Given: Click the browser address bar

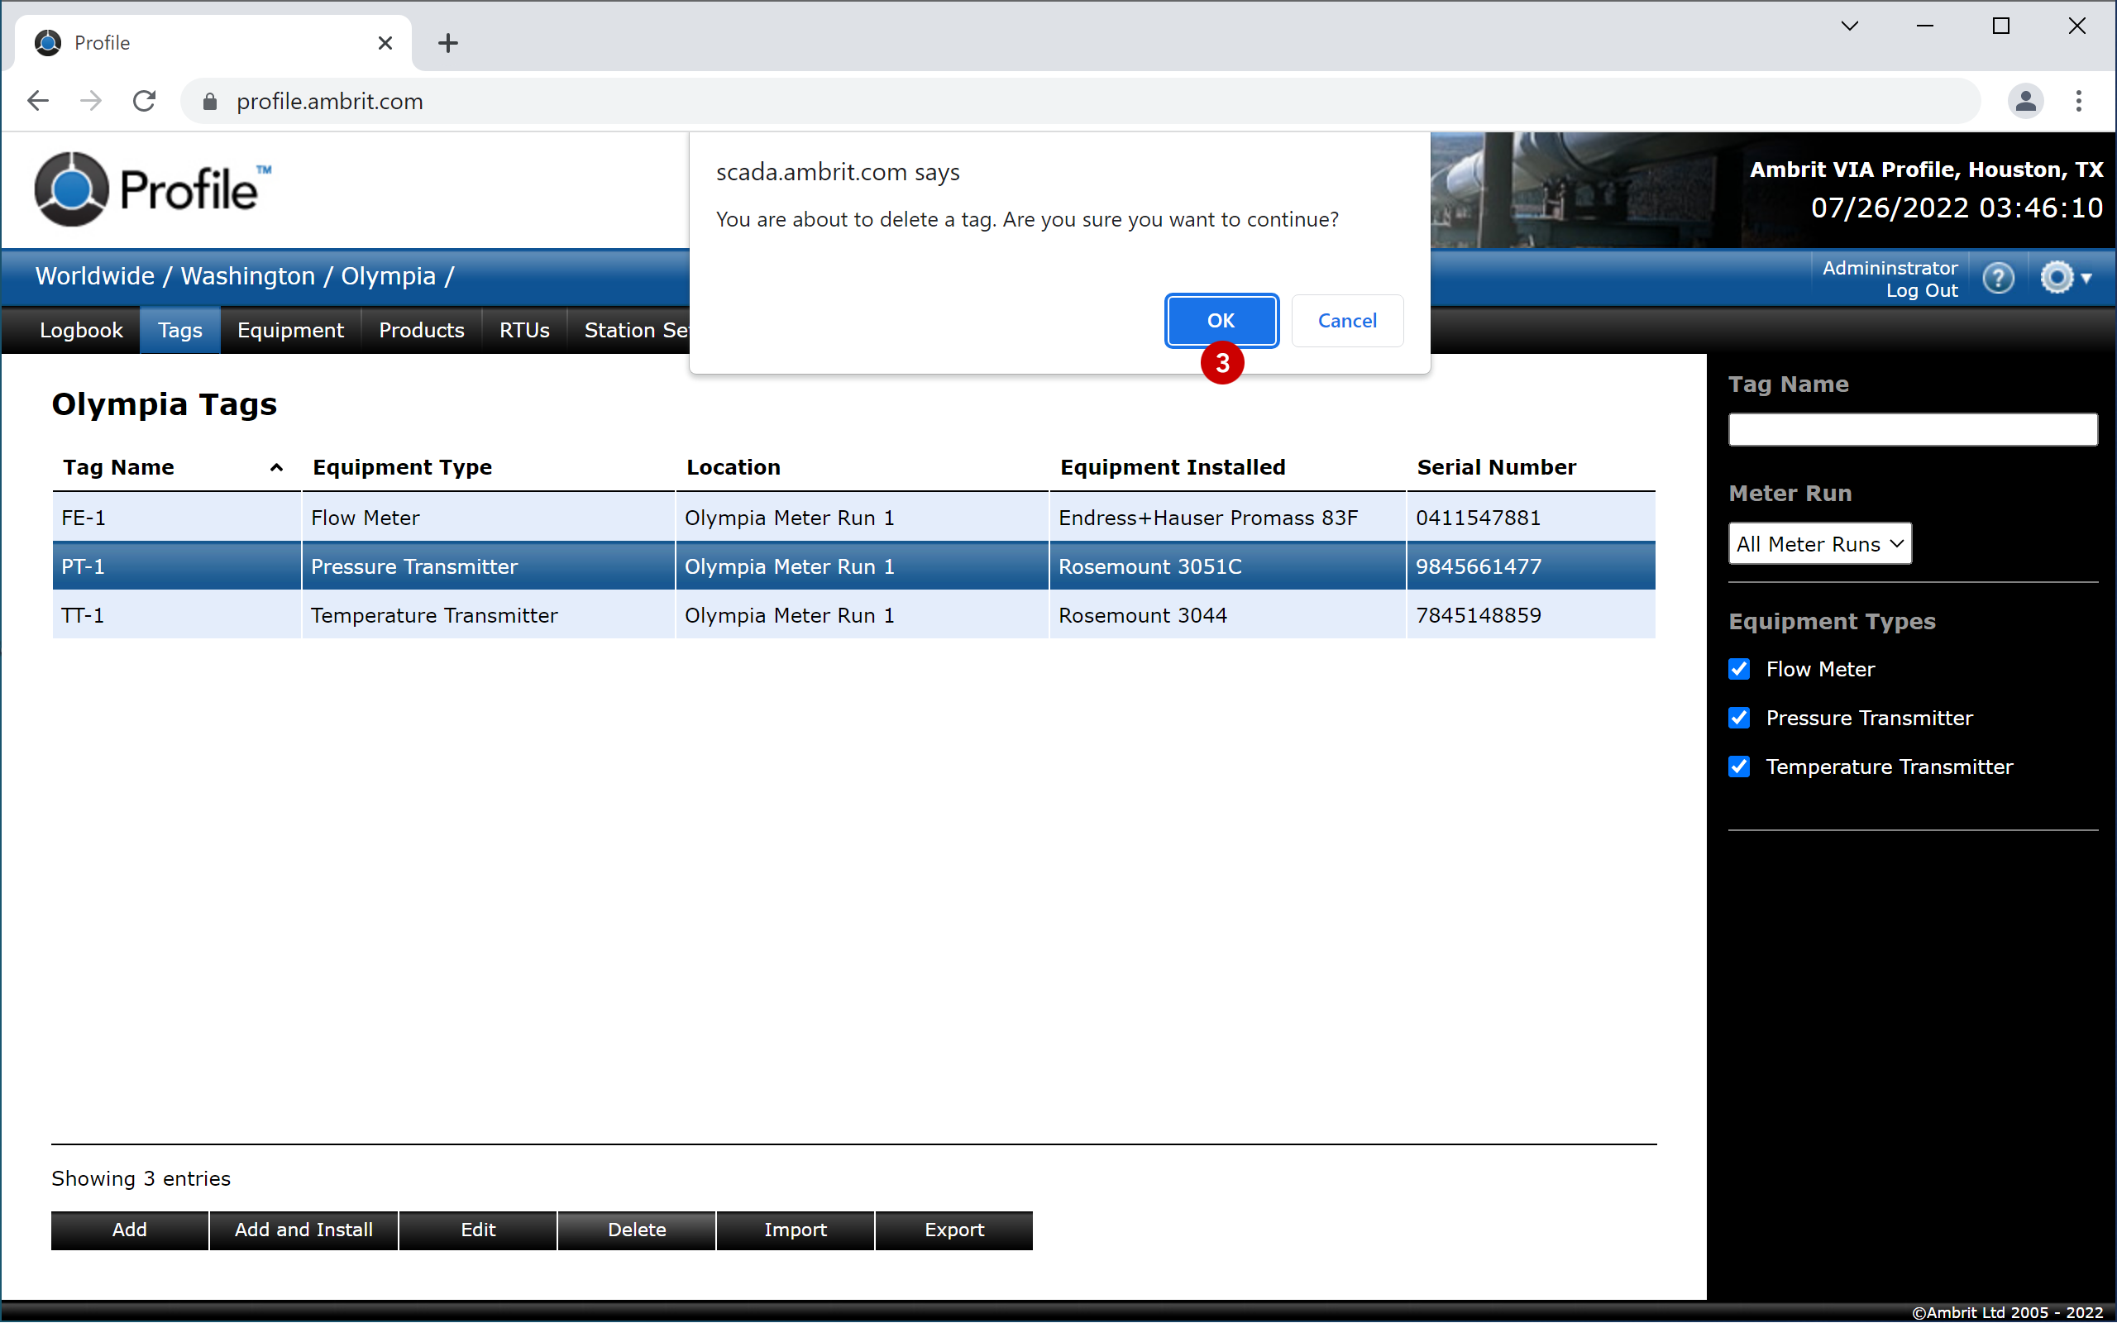Looking at the screenshot, I should (x=1080, y=102).
